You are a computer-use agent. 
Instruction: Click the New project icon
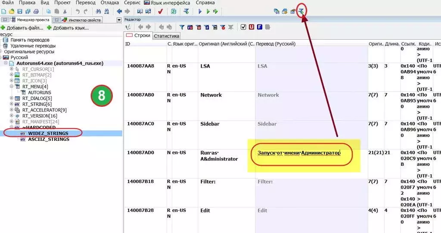tap(3, 12)
